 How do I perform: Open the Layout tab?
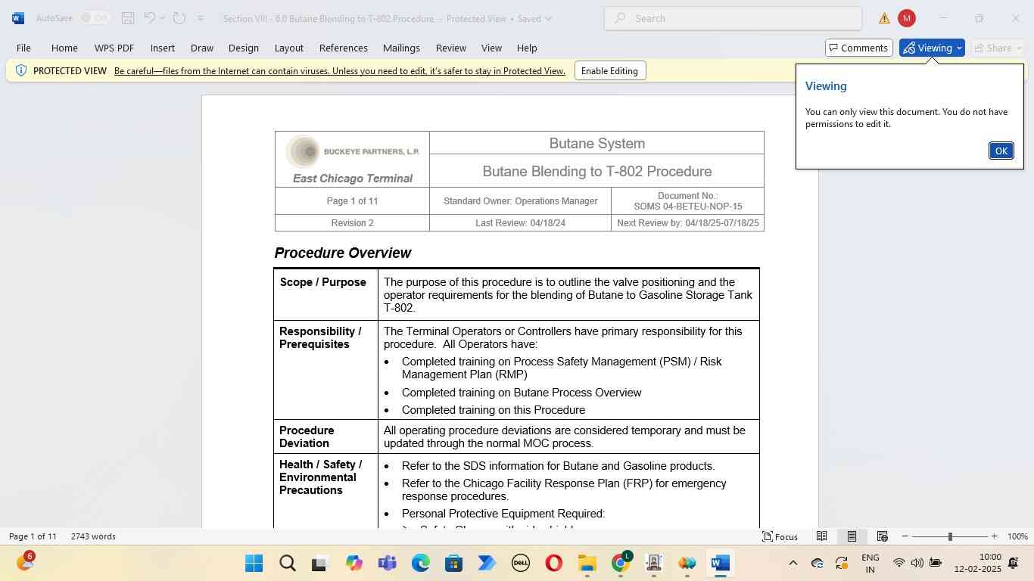289,48
